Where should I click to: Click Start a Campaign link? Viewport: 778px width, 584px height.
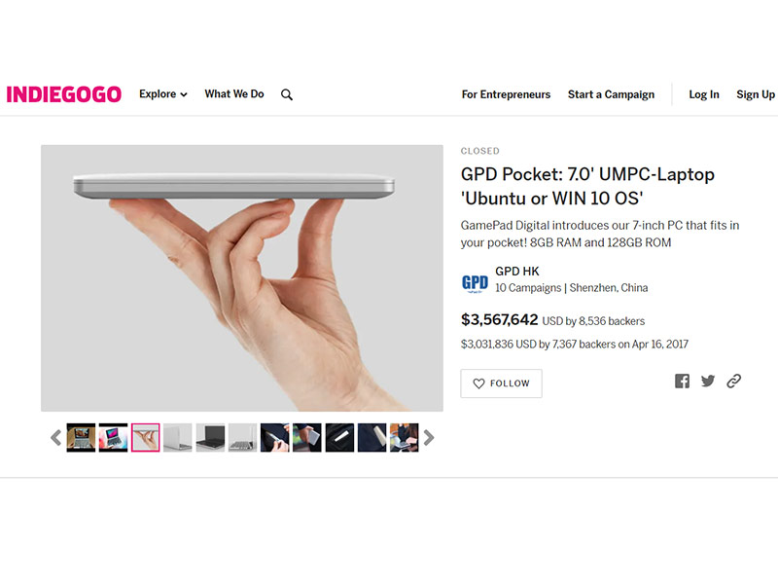pos(611,94)
